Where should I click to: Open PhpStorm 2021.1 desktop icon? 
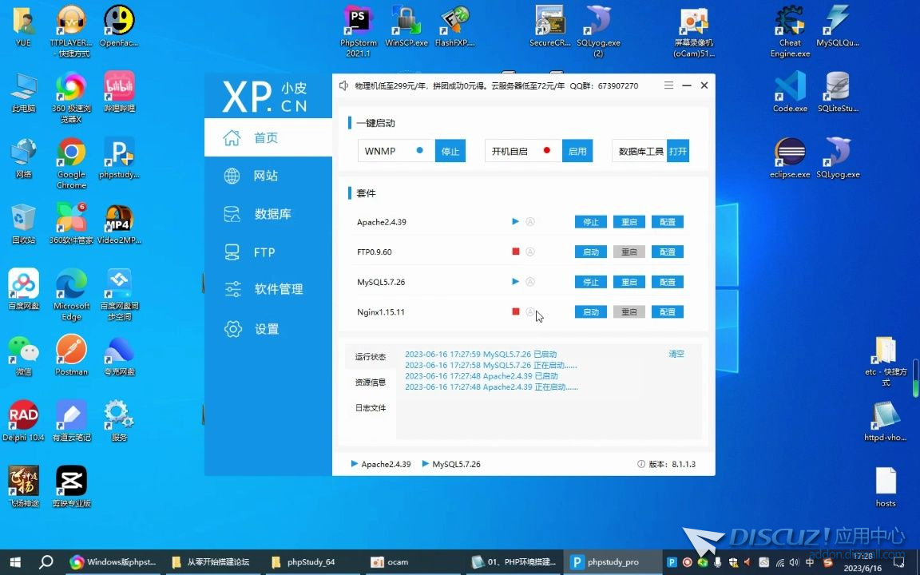(x=358, y=30)
